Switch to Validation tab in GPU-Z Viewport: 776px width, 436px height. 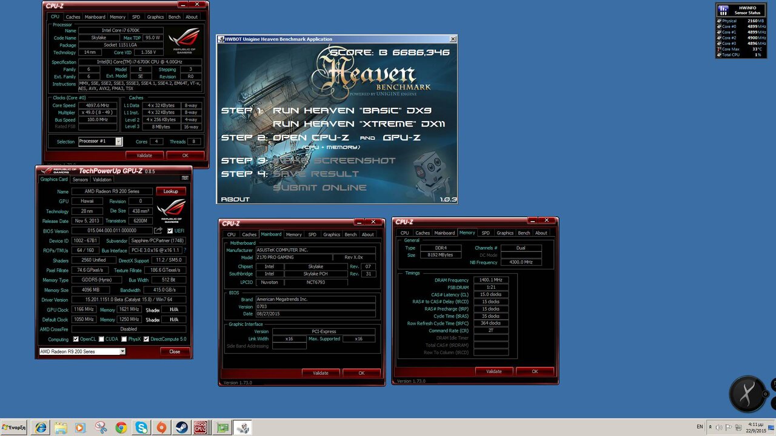[102, 179]
